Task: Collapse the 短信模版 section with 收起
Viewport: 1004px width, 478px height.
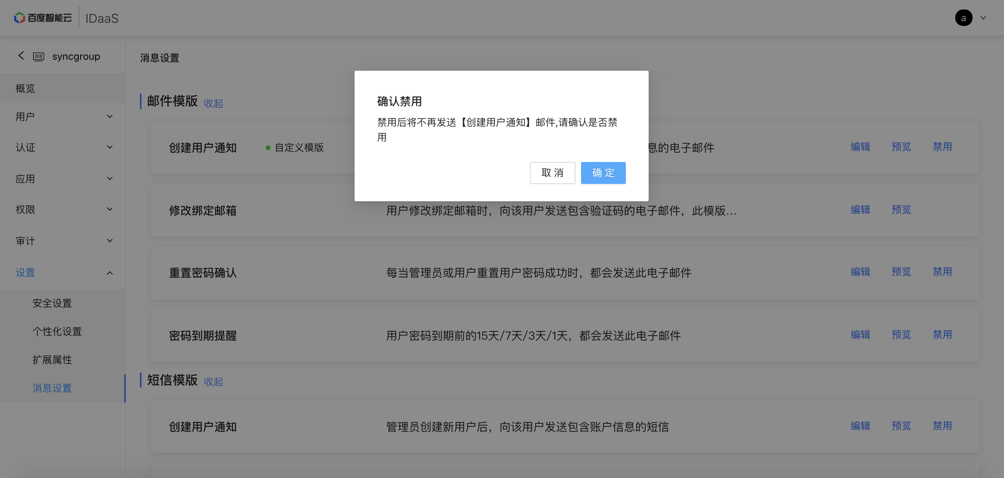Action: click(x=213, y=382)
